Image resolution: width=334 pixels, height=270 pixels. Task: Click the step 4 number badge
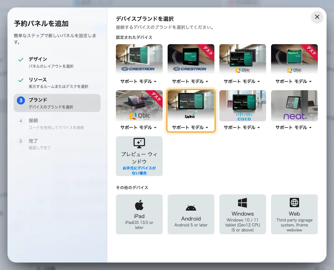tap(21, 121)
